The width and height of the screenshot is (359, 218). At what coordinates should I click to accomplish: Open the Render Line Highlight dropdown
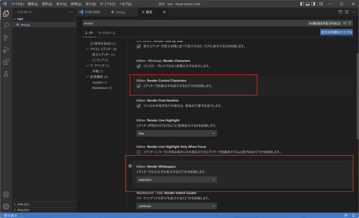coord(176,133)
